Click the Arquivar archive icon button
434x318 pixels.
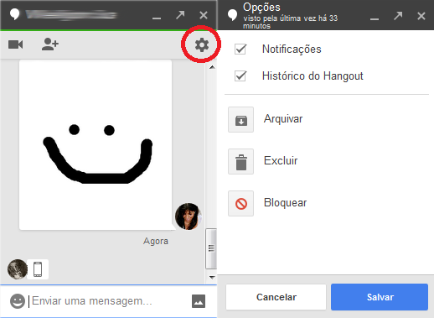240,120
